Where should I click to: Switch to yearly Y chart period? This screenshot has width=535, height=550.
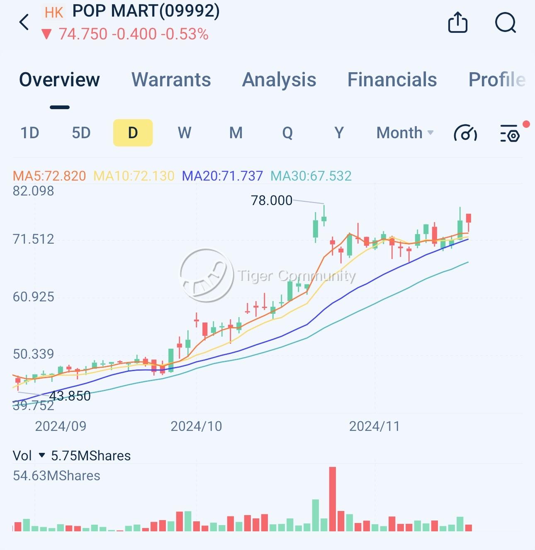pyautogui.click(x=339, y=133)
